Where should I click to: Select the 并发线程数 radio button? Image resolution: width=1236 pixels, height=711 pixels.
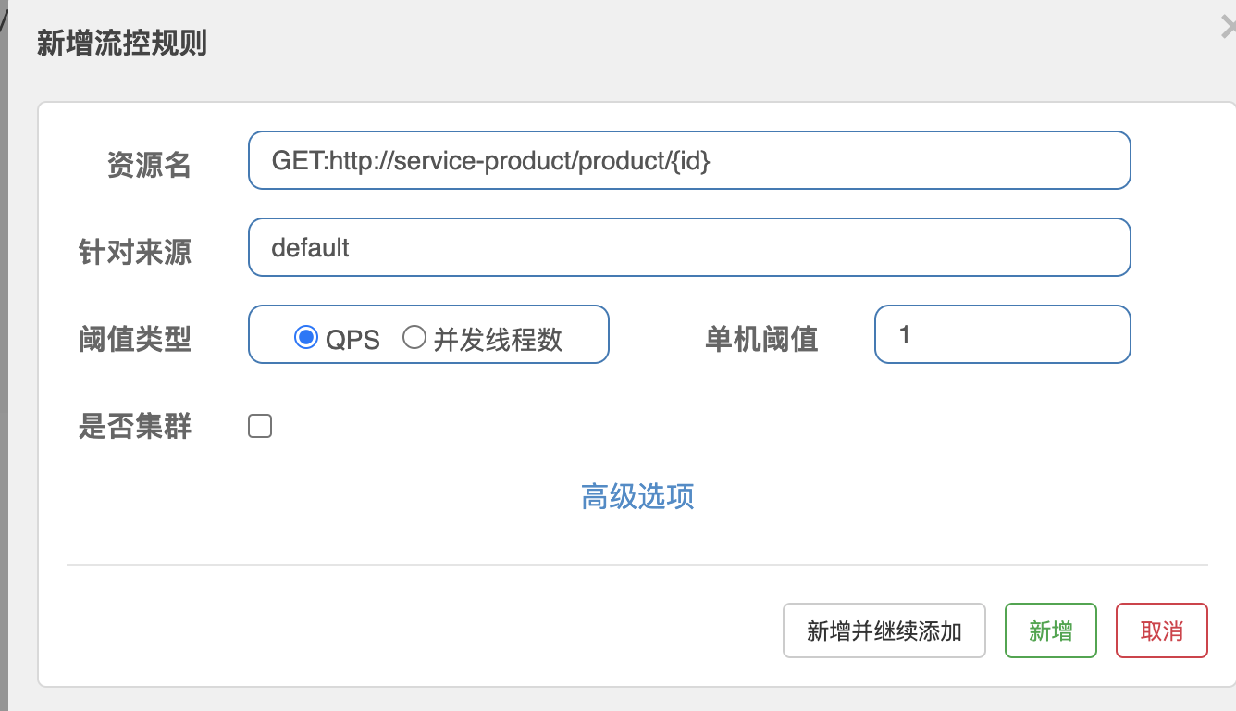pyautogui.click(x=414, y=337)
